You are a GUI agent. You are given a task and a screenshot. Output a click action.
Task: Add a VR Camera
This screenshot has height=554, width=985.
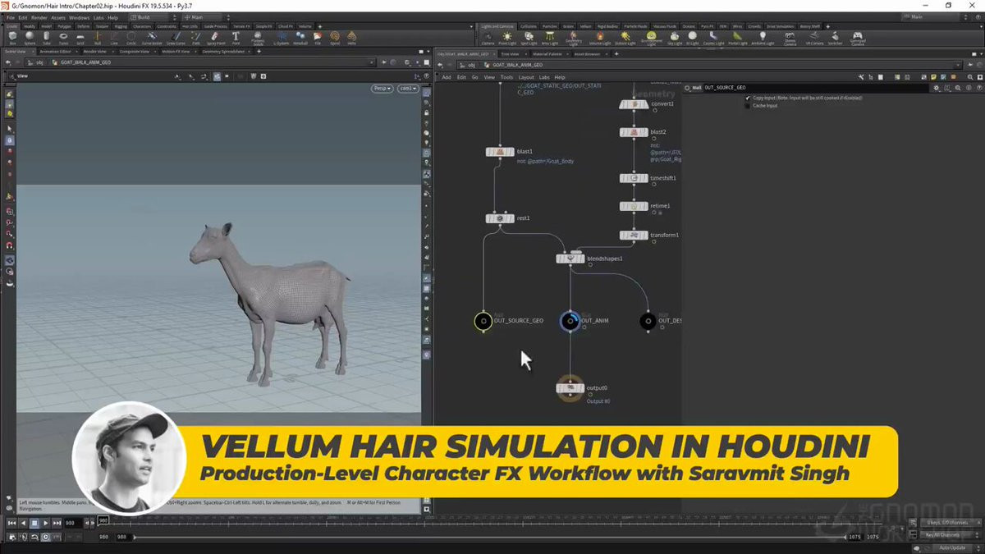tap(814, 38)
